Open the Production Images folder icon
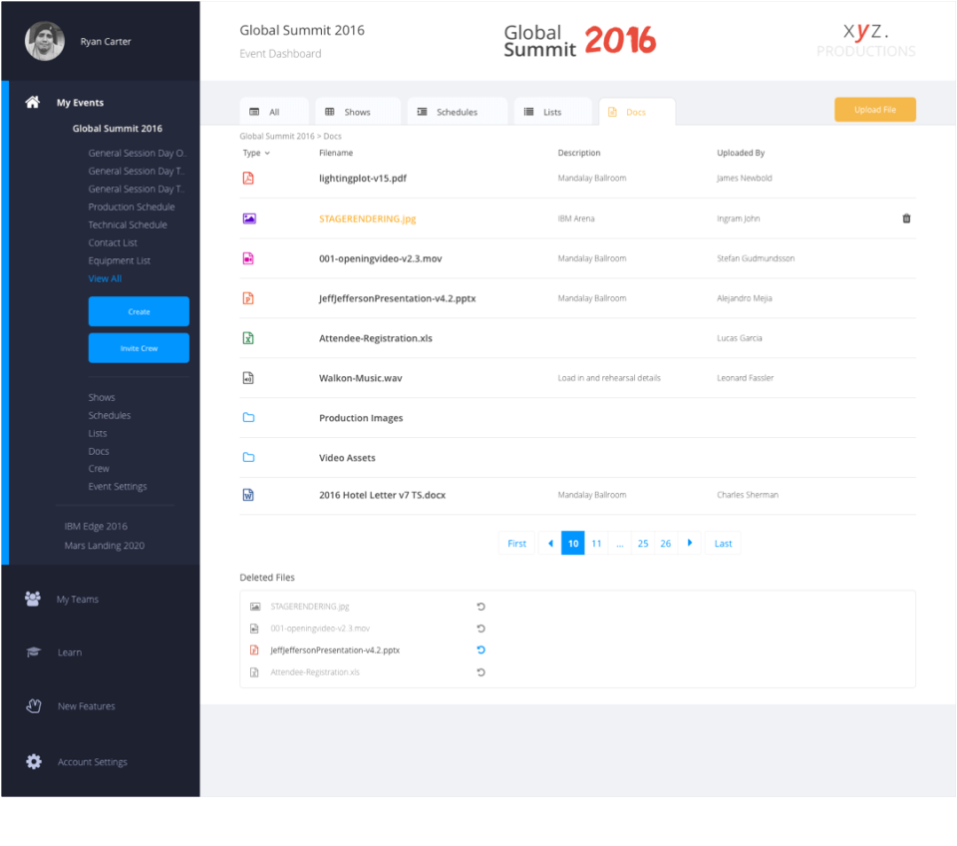 pos(248,417)
